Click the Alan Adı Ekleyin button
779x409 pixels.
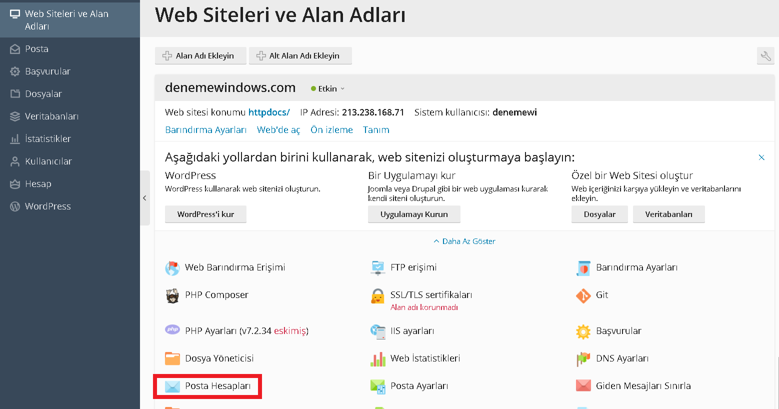[200, 56]
